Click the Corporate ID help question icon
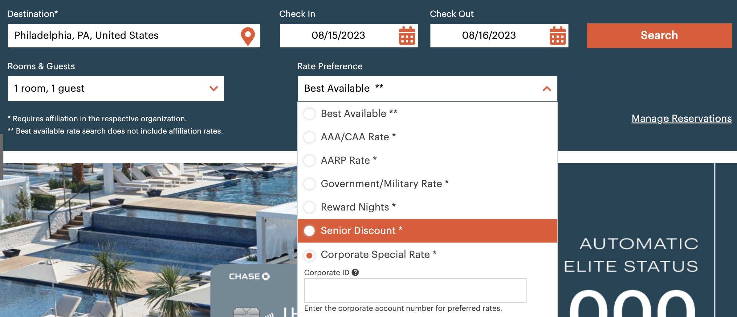This screenshot has width=737, height=317. coord(355,272)
